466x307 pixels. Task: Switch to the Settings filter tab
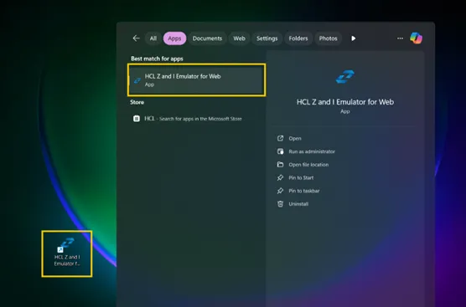pyautogui.click(x=267, y=38)
